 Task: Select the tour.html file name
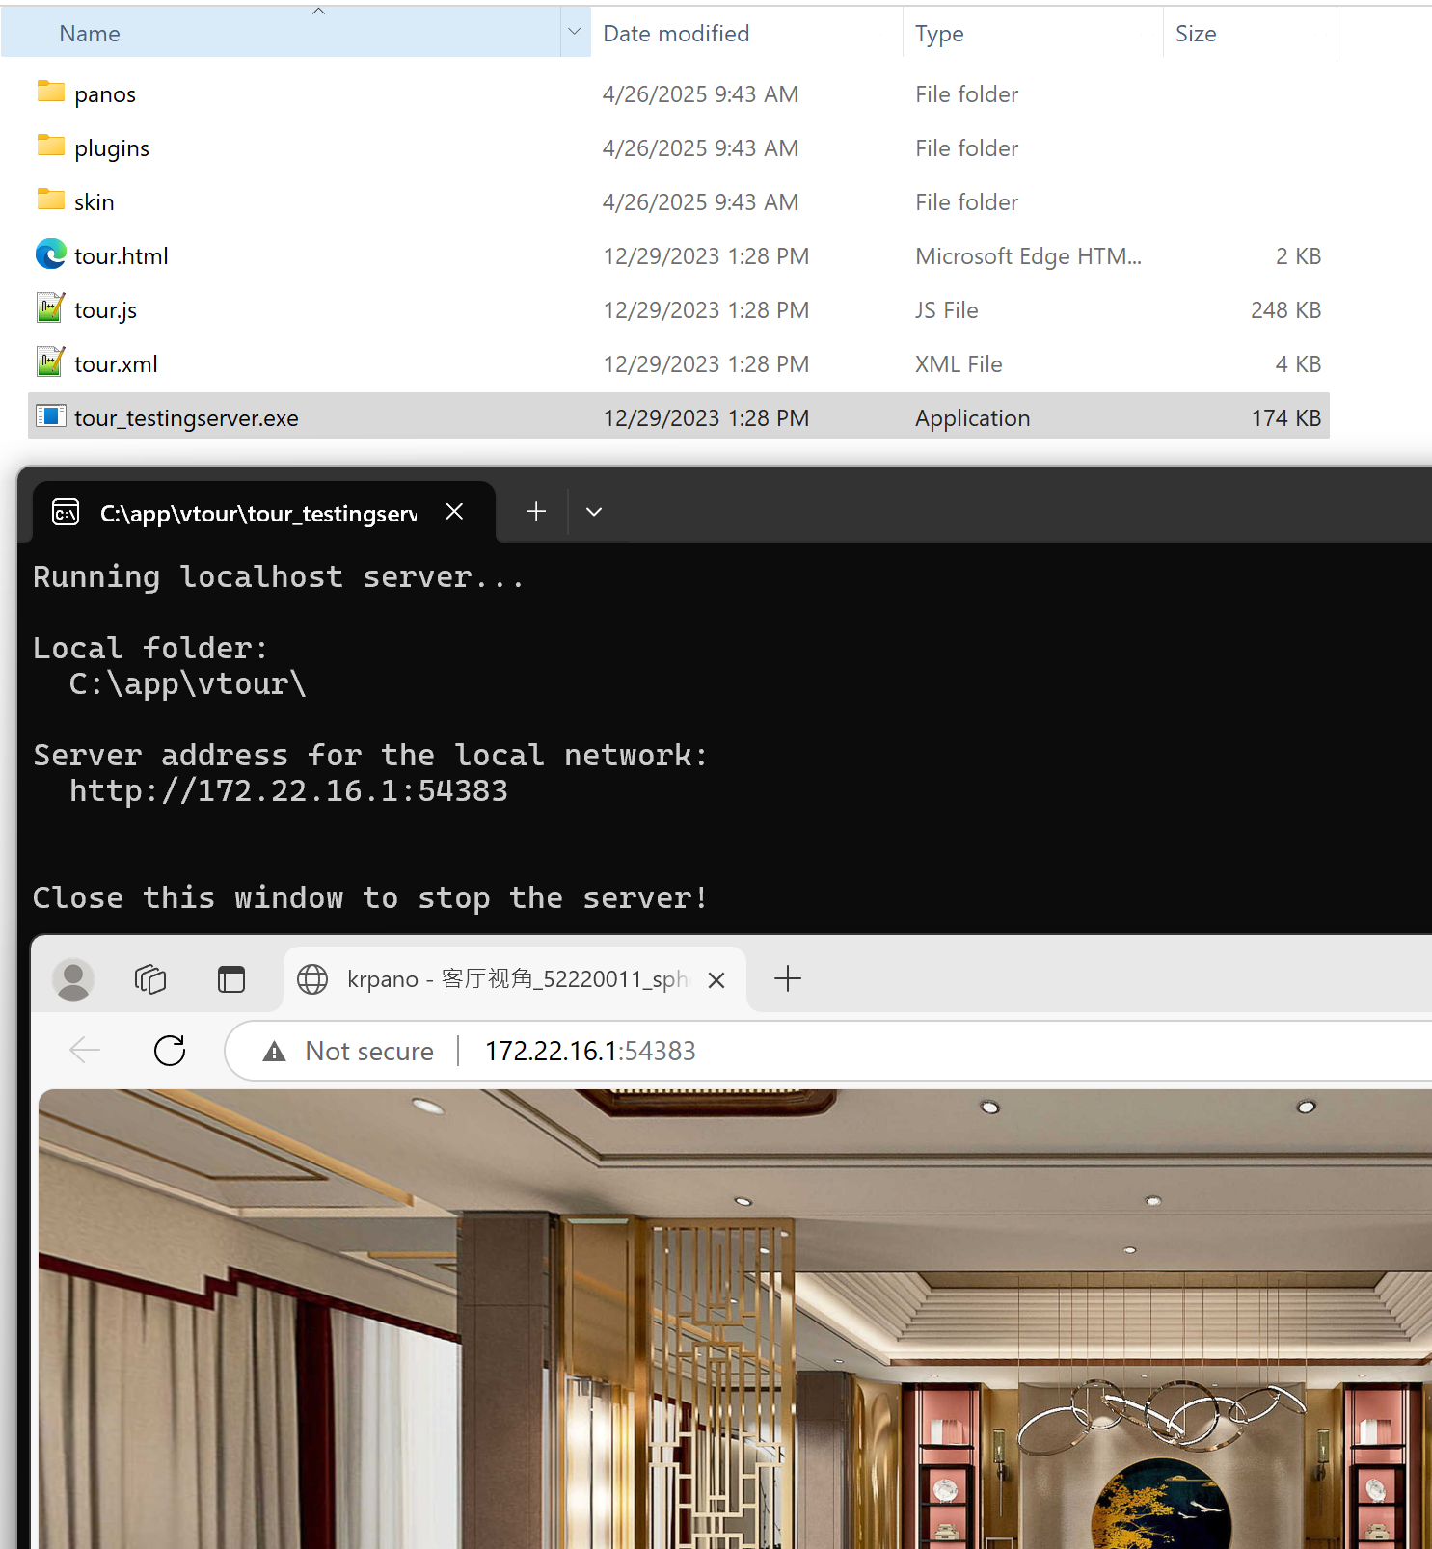point(122,256)
